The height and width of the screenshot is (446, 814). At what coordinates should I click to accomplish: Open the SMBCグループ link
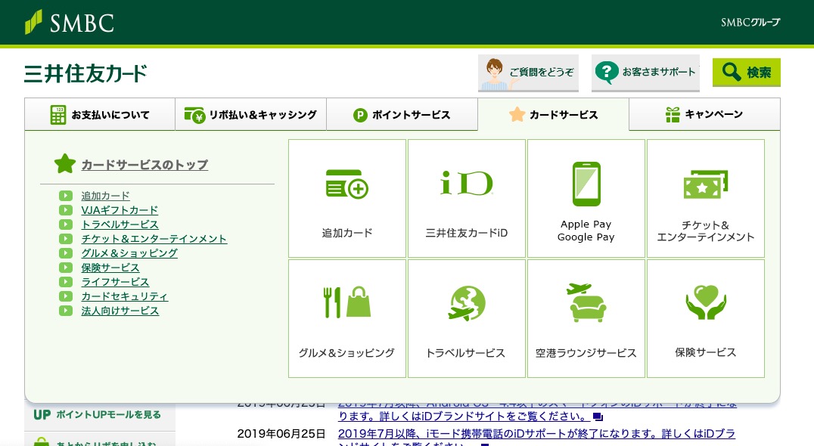click(x=750, y=22)
